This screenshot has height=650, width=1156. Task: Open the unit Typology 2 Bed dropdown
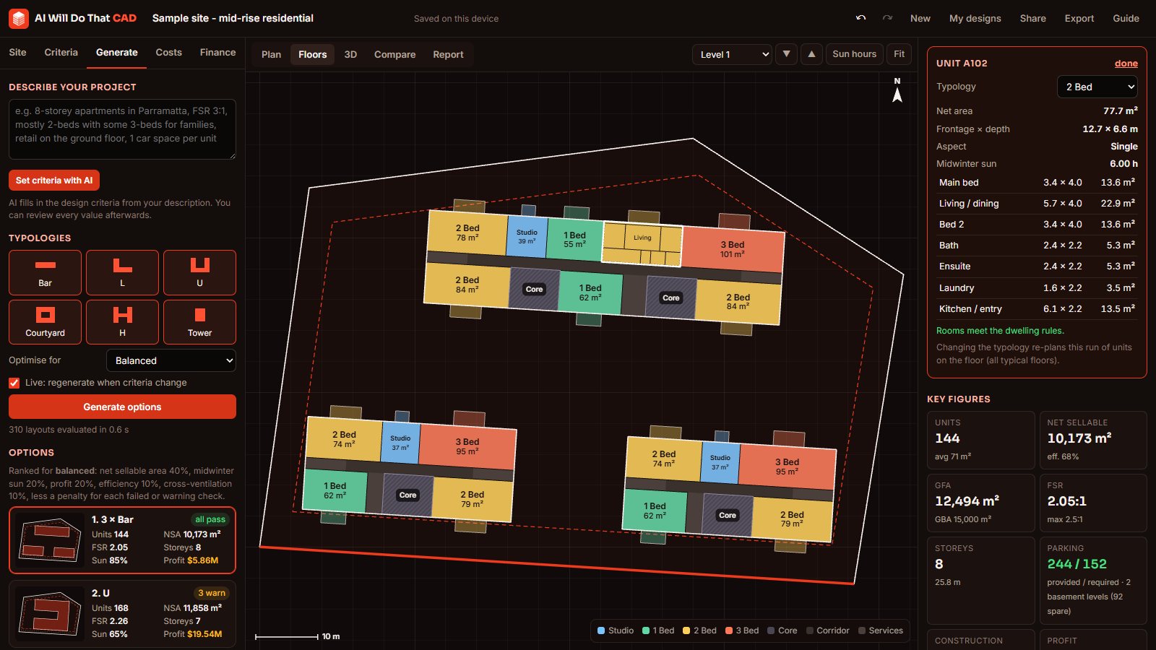(x=1097, y=87)
